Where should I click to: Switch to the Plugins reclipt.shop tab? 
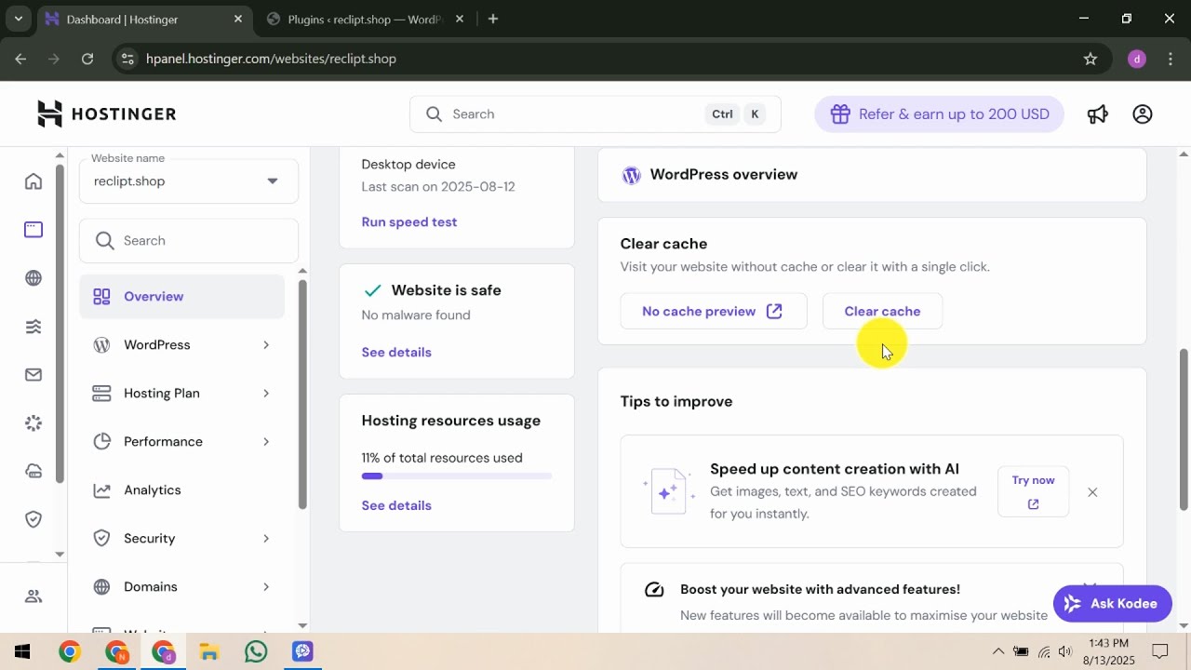pyautogui.click(x=365, y=19)
